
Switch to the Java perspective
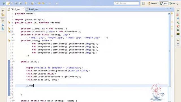[164, 3]
